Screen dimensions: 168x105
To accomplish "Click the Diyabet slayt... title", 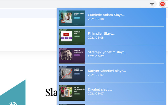I will coord(100,90).
